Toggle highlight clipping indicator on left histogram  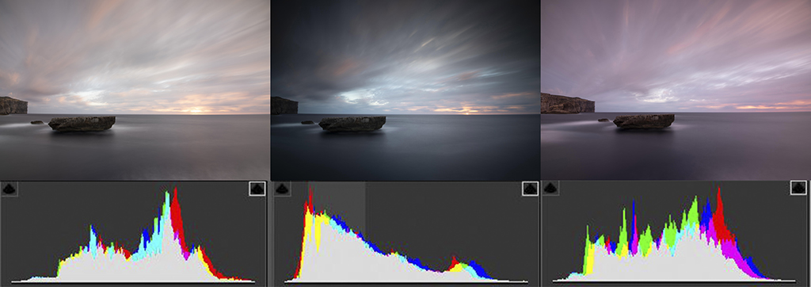coord(257,189)
